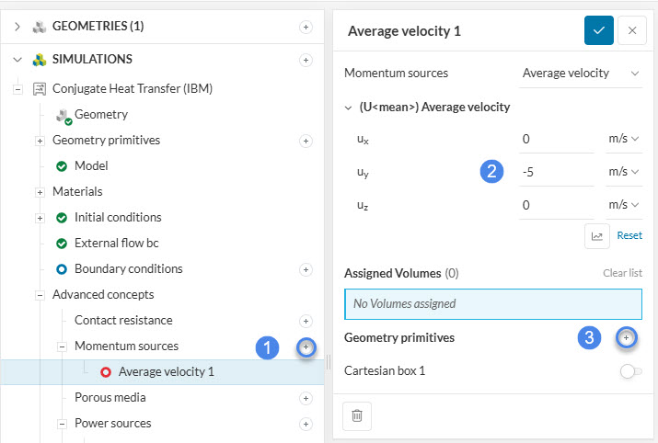Click Clear list for assigned volumes
The image size is (658, 443).
(x=622, y=273)
